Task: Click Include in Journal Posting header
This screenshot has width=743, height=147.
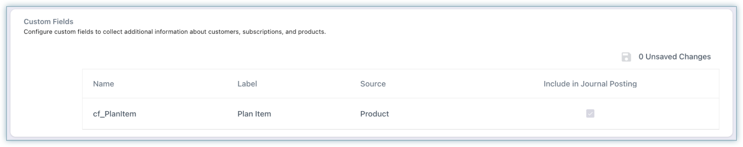Action: pos(590,84)
